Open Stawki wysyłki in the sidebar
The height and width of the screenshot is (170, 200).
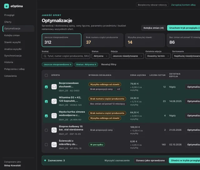12,42
